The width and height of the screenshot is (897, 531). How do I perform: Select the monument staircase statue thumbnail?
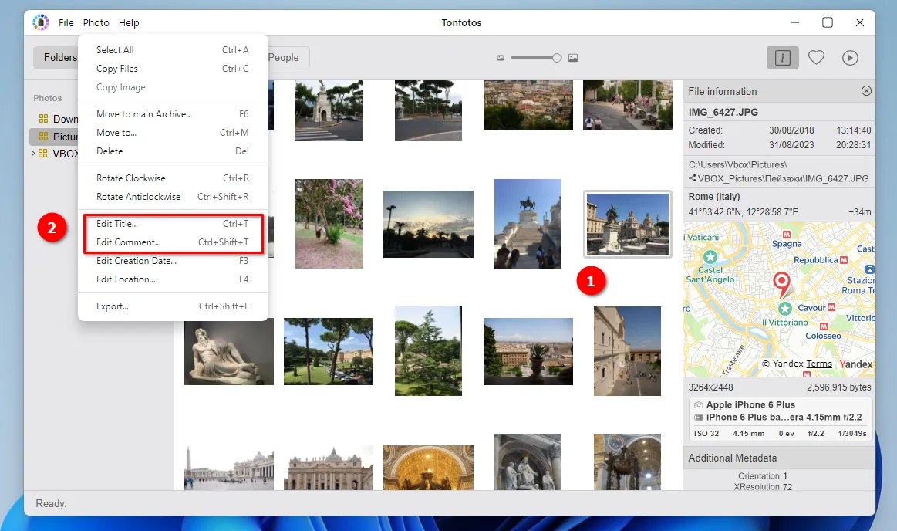528,224
